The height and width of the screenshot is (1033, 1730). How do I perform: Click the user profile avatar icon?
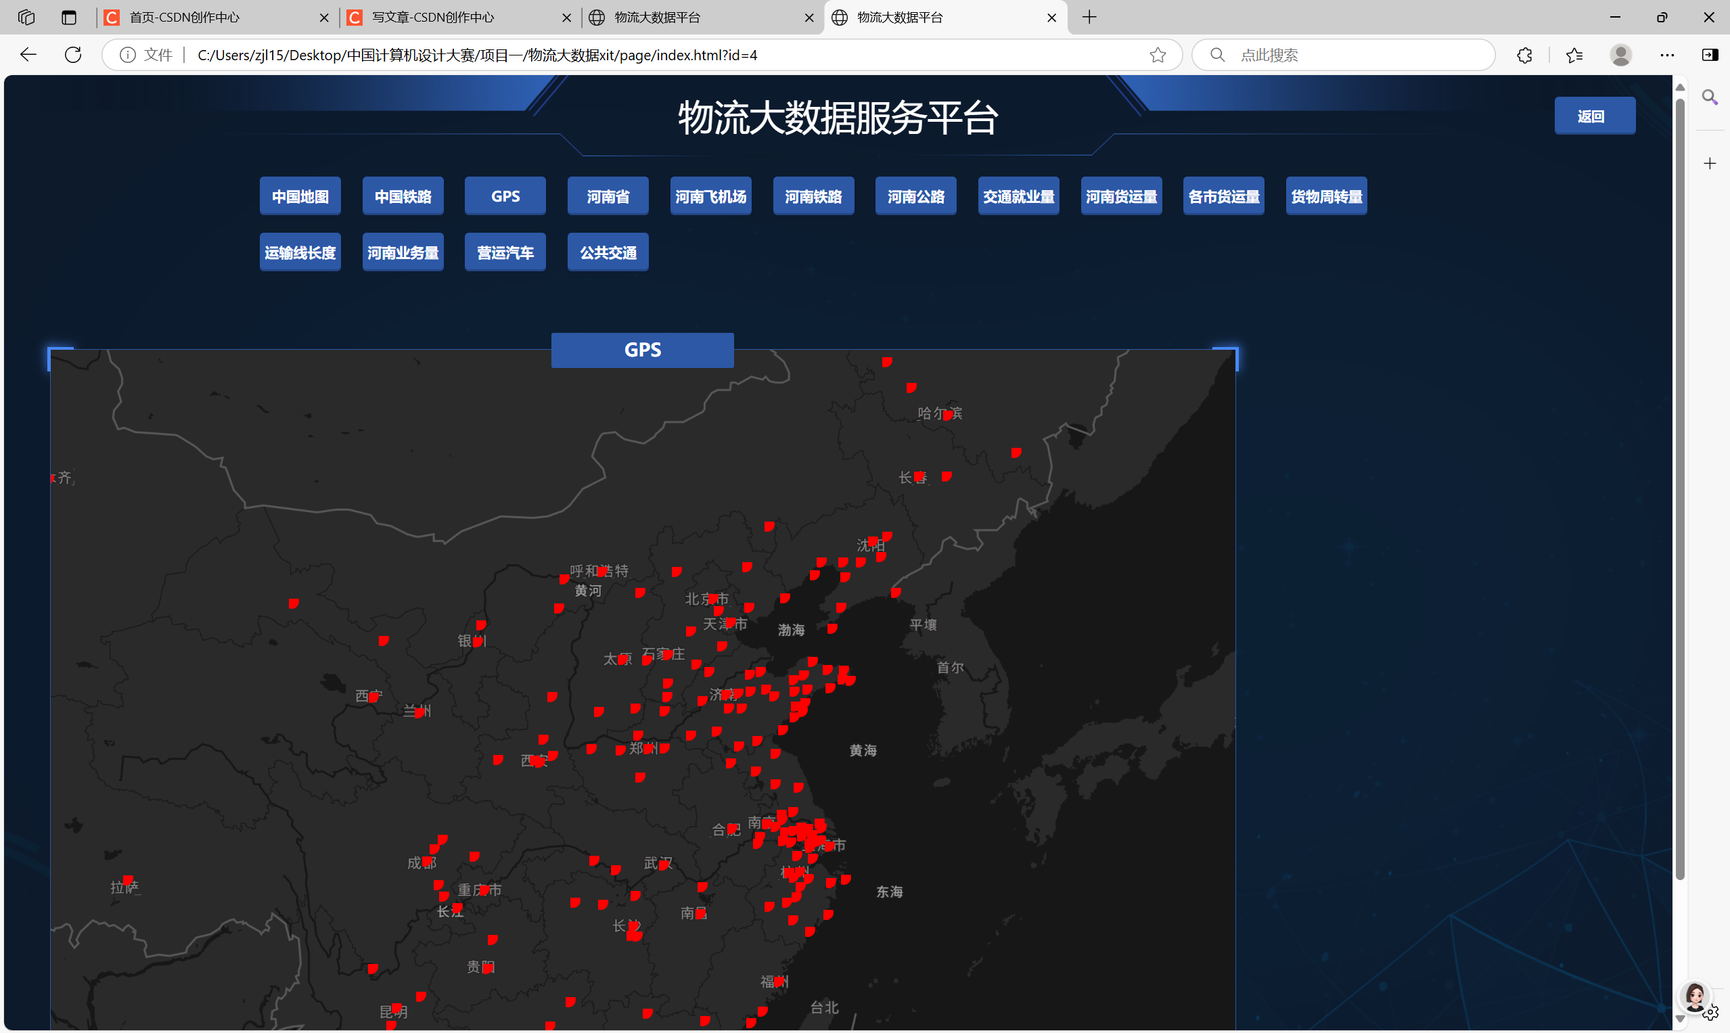pos(1620,55)
